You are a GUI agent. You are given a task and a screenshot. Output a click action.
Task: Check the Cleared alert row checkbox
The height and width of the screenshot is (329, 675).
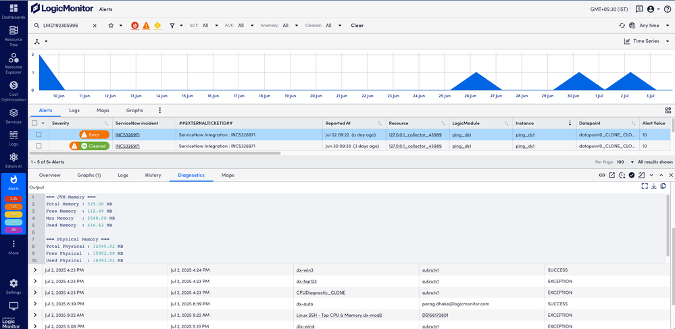coord(39,146)
